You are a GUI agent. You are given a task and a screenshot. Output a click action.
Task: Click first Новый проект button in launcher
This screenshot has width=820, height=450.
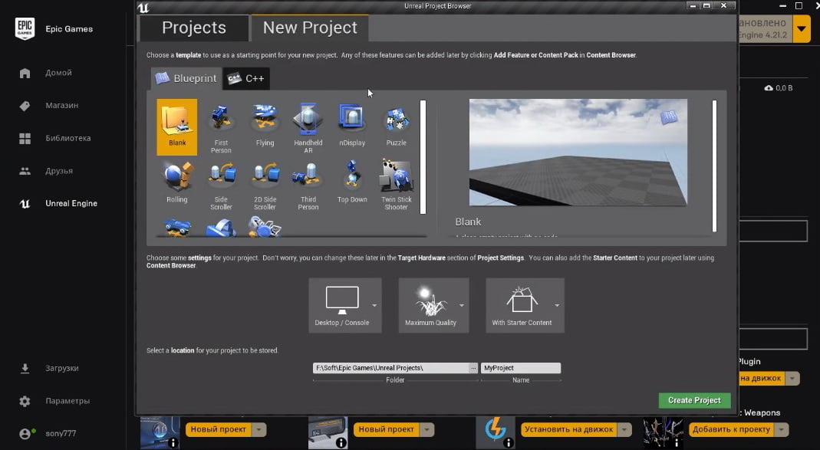click(x=218, y=429)
